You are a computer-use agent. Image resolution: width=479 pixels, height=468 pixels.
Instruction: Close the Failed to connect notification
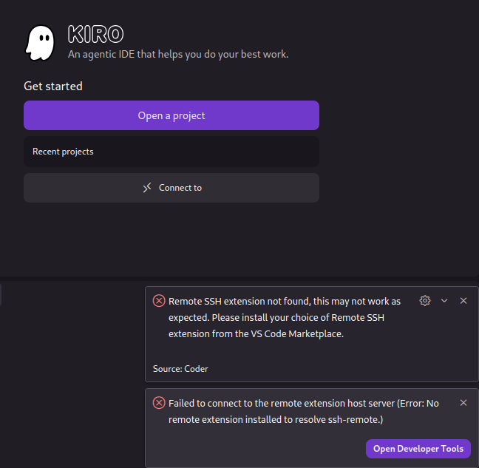(x=463, y=403)
